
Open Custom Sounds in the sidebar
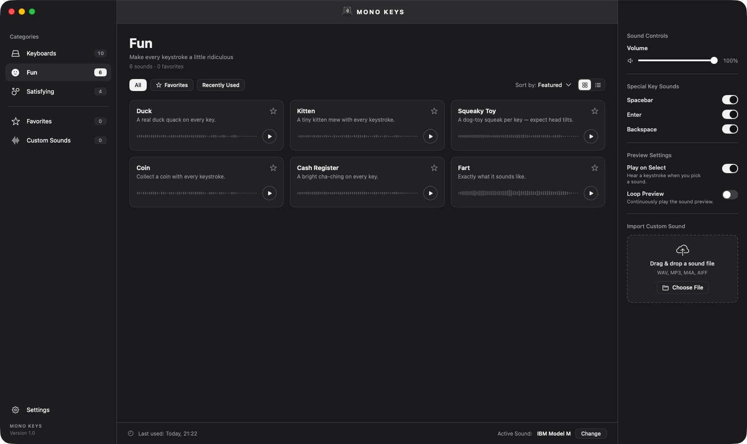point(58,140)
